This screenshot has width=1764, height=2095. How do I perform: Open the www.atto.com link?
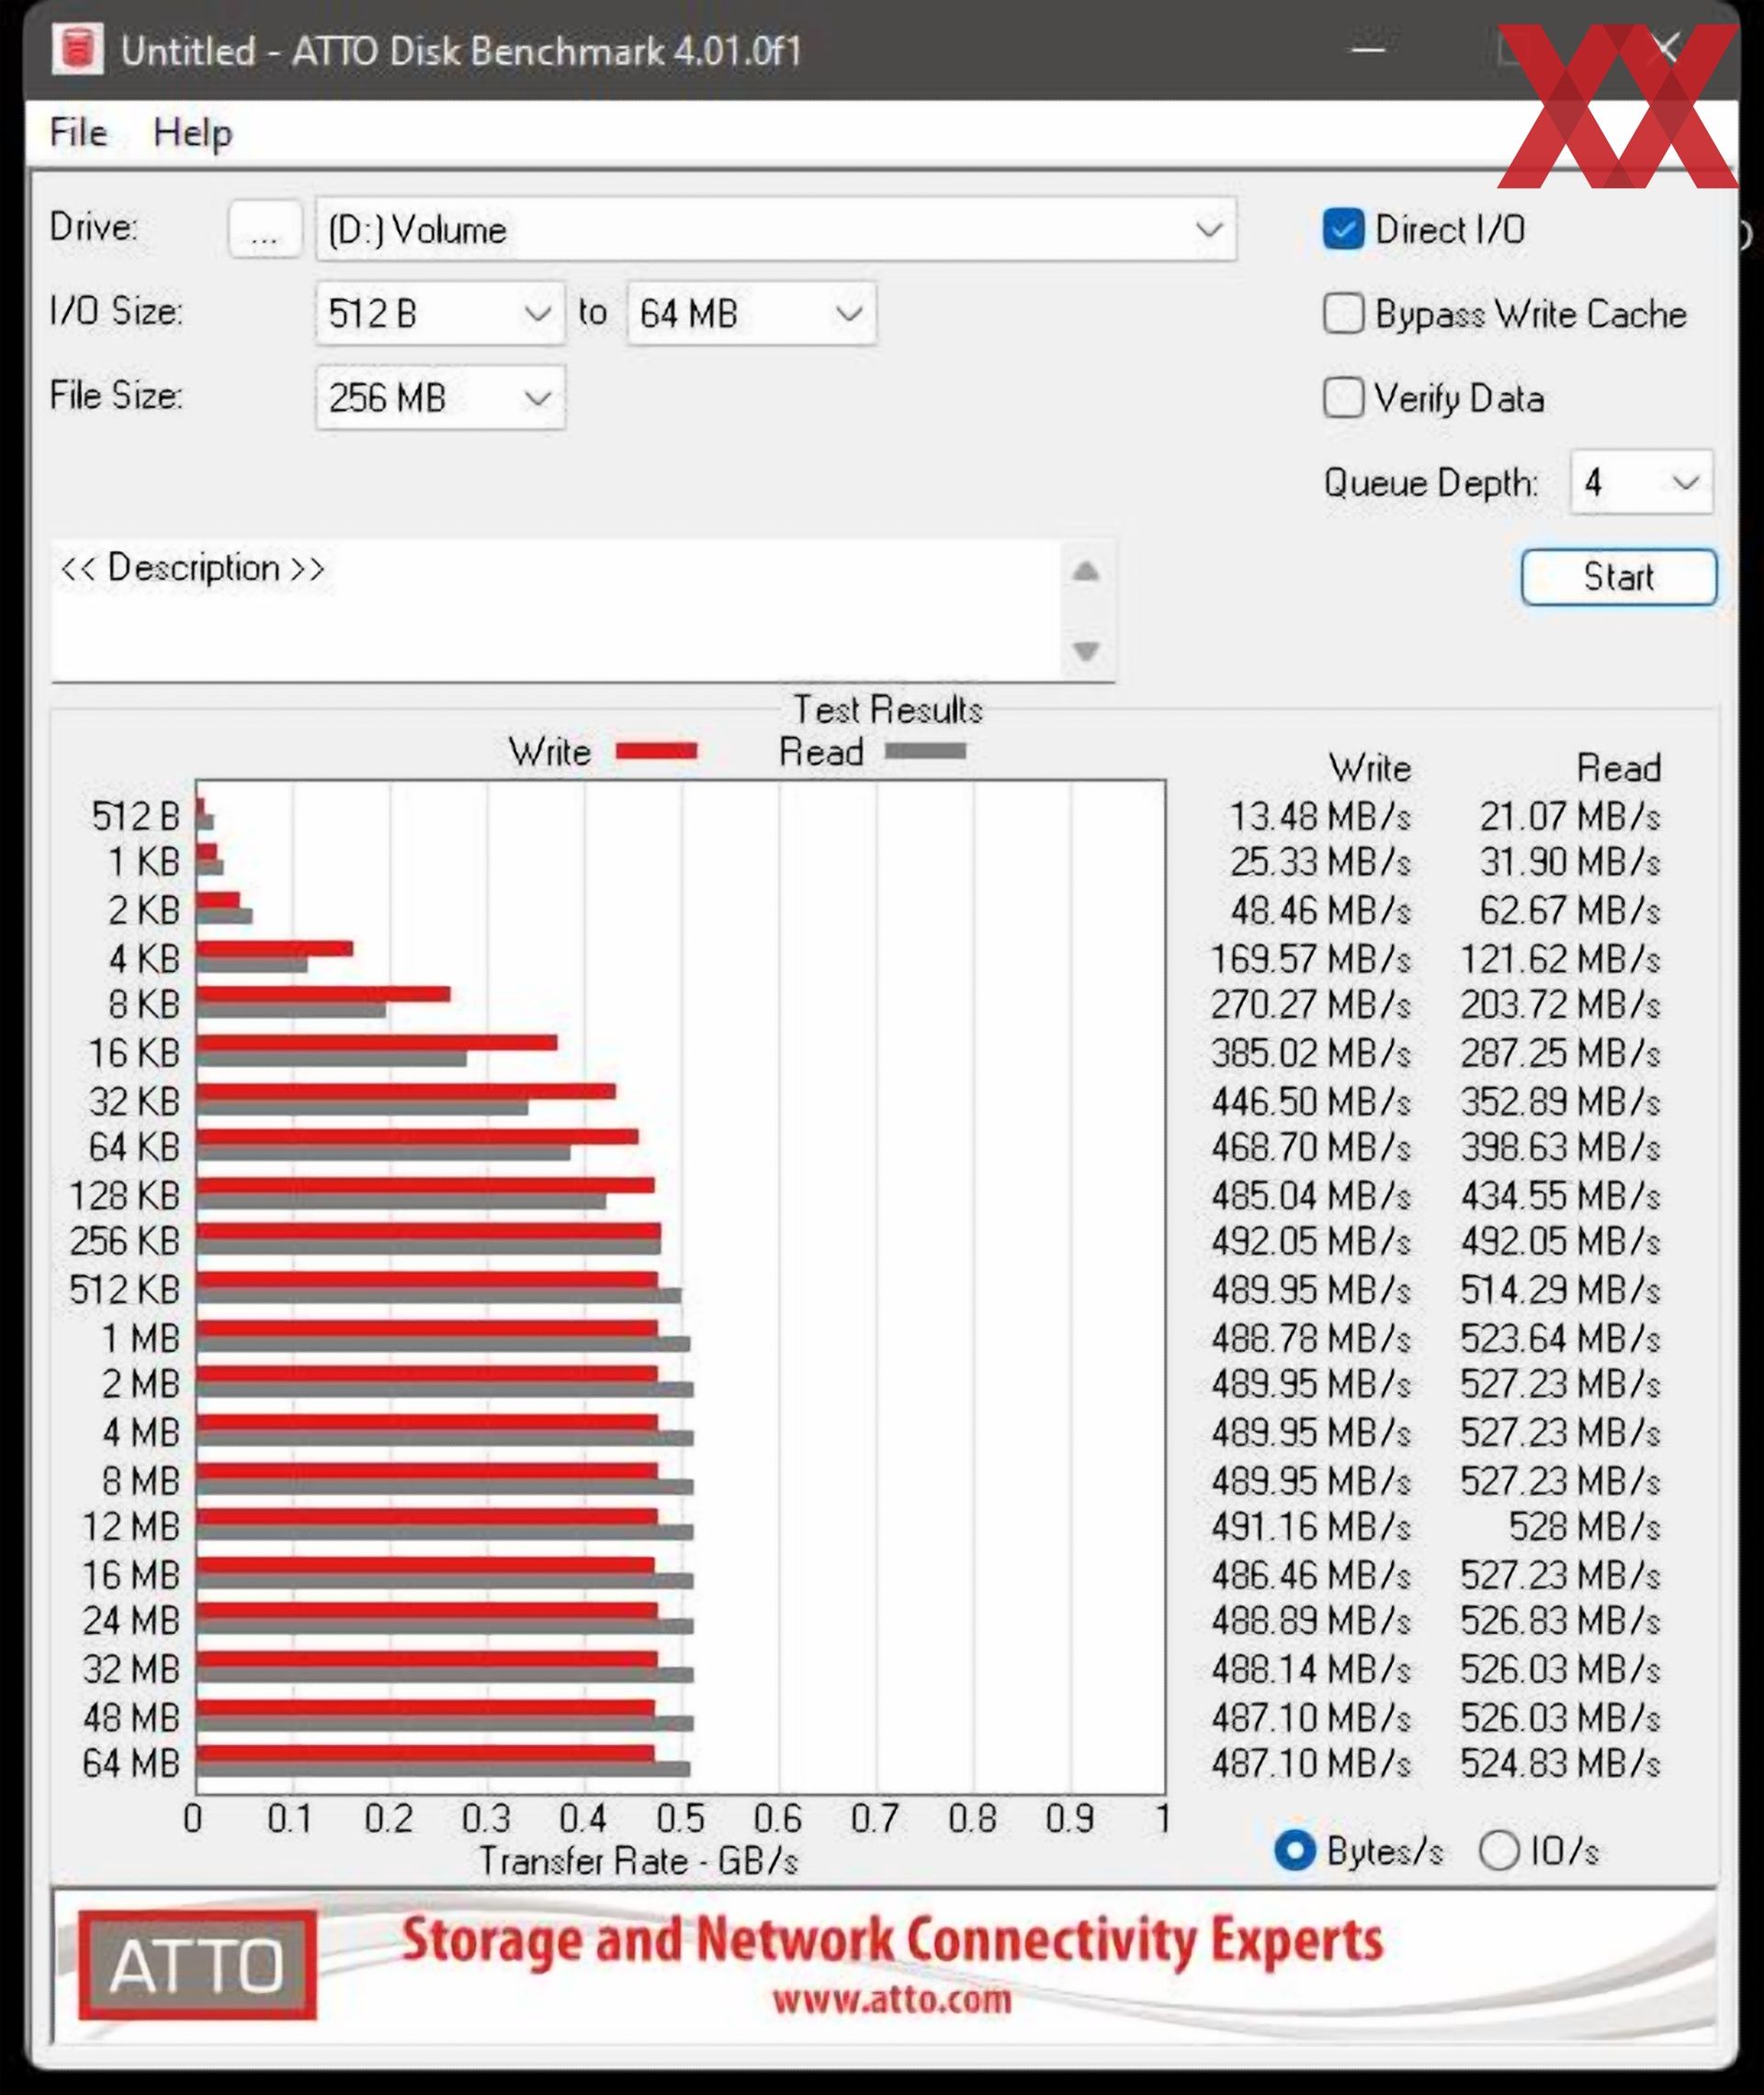click(x=891, y=2000)
